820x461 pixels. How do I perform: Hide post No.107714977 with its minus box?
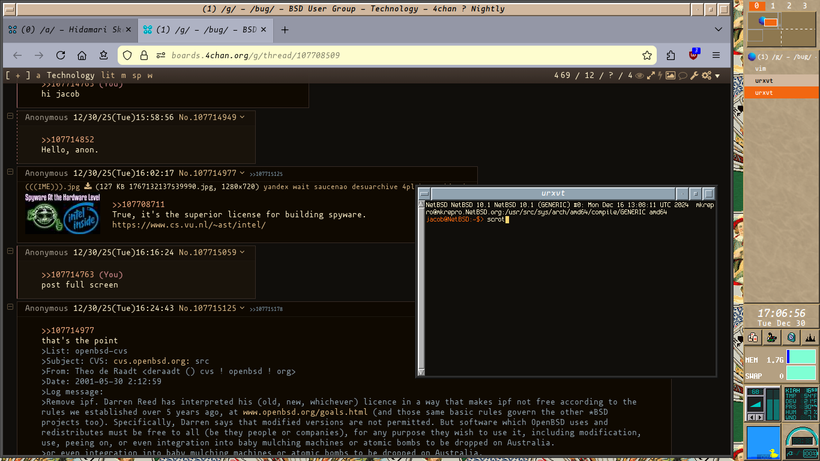pyautogui.click(x=10, y=172)
